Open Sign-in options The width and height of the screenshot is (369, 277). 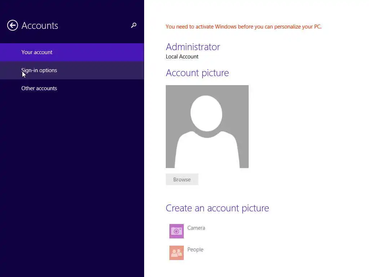coord(72,70)
